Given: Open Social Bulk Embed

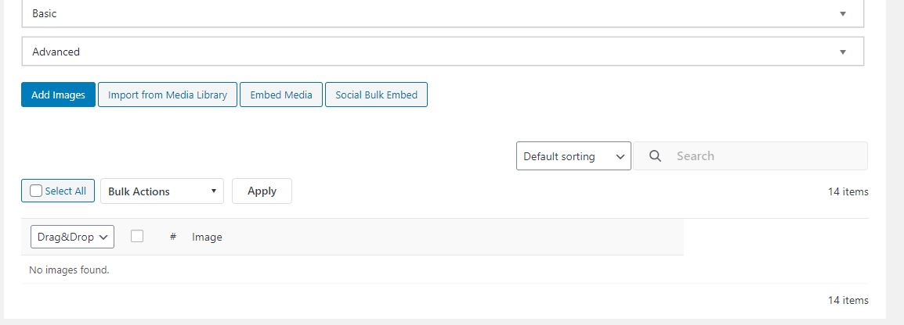Looking at the screenshot, I should click(x=376, y=95).
